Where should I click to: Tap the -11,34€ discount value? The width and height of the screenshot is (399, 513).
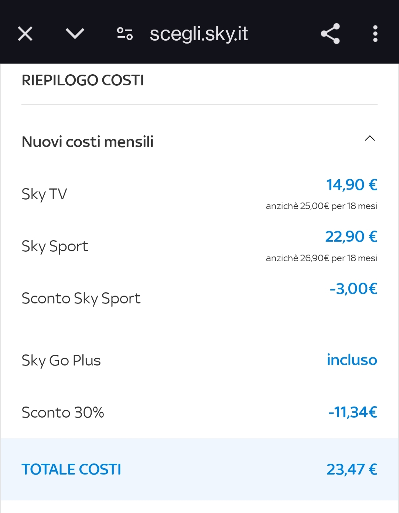[x=353, y=412]
